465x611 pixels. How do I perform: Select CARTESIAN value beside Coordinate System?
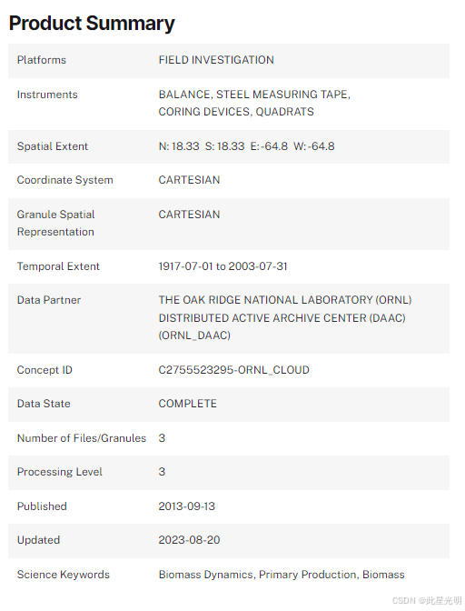pos(189,180)
